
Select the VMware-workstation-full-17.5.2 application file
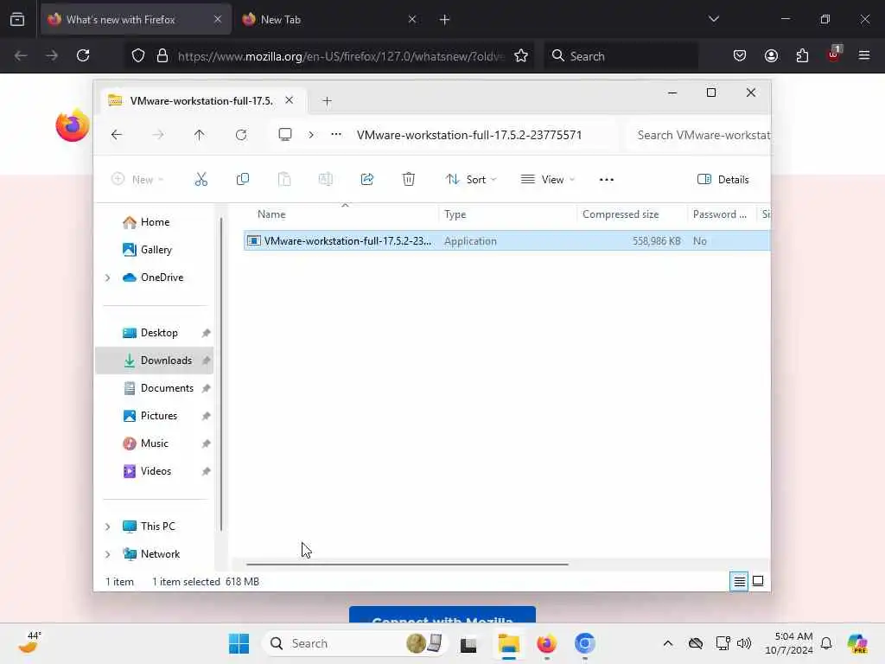coord(506,241)
